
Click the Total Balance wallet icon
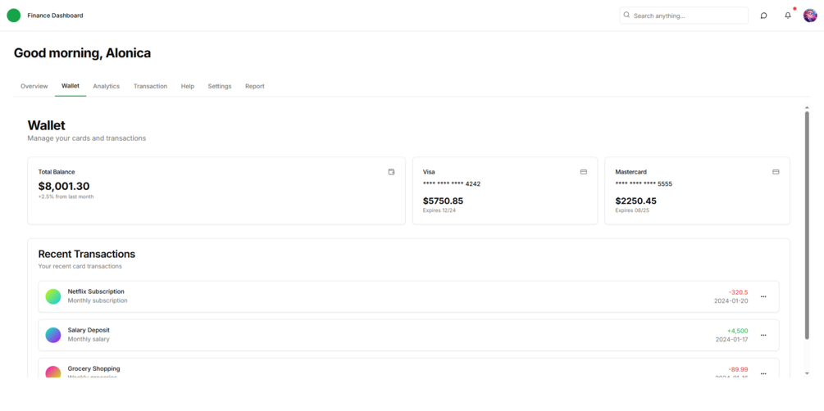[391, 172]
